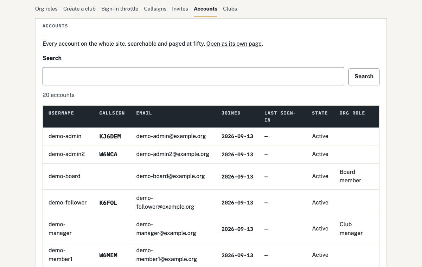This screenshot has width=422, height=267.
Task: Click the LAST SIGN-IN column header
Action: tap(280, 117)
